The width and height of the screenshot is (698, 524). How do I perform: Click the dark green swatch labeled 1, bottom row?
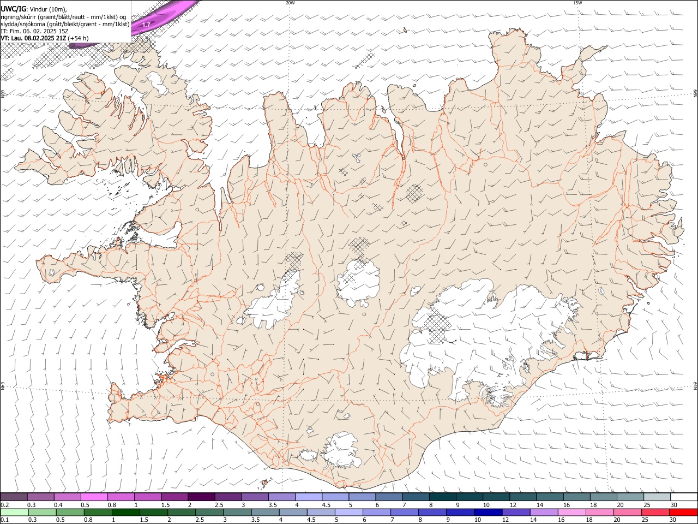tap(125, 513)
